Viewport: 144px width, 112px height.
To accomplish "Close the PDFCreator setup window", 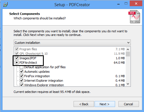I will click(136, 4).
